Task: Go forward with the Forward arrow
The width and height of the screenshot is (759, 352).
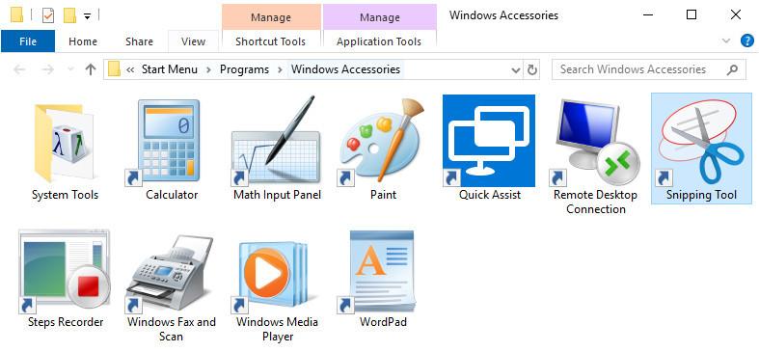Action: pyautogui.click(x=47, y=69)
